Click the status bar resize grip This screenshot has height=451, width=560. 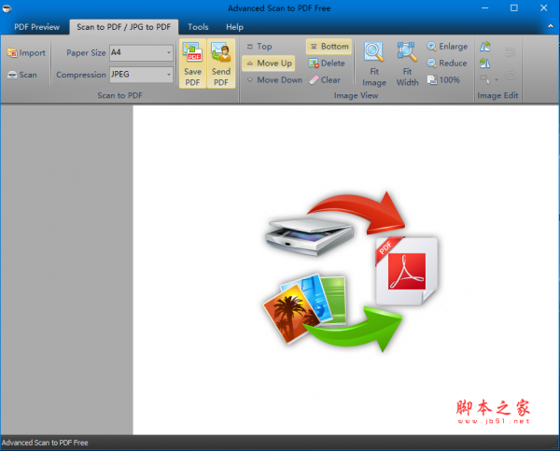point(555,444)
